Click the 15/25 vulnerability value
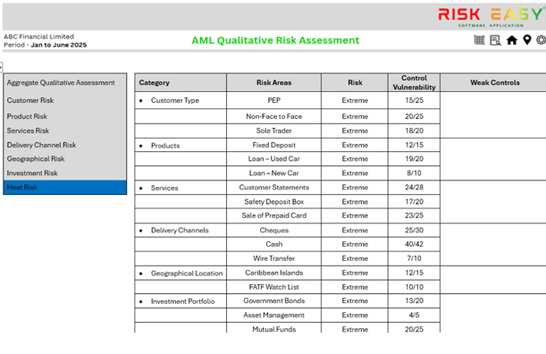This screenshot has height=354, width=546. pos(414,100)
